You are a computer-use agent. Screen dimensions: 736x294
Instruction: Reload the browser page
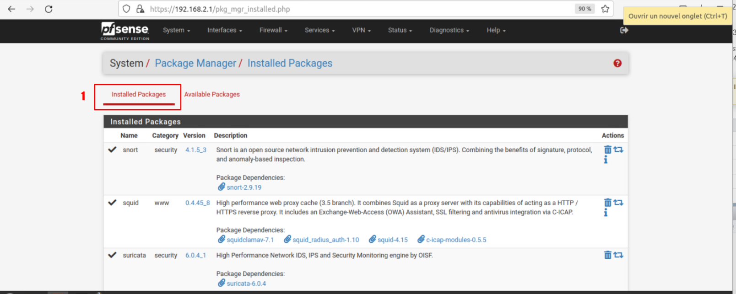pyautogui.click(x=49, y=9)
